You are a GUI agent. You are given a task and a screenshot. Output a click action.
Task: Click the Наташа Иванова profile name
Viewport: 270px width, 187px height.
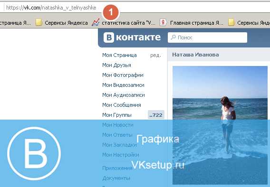point(195,55)
